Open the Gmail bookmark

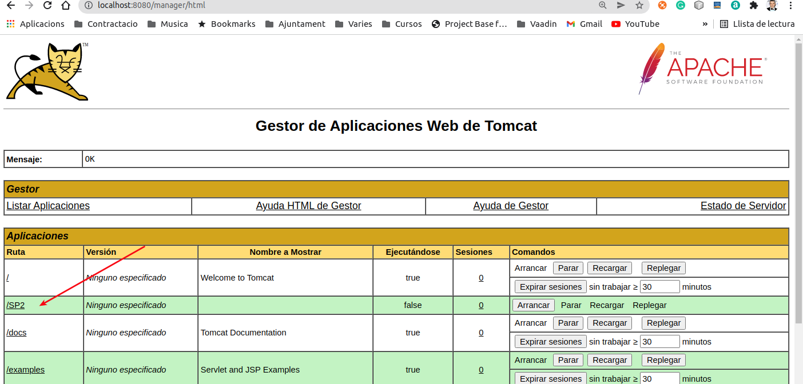point(585,24)
